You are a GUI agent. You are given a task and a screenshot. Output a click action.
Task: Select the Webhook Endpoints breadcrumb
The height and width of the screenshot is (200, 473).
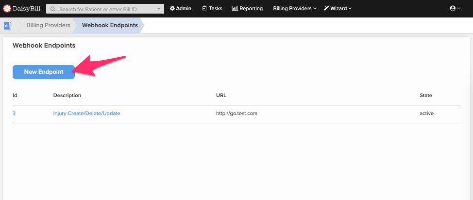tap(110, 25)
